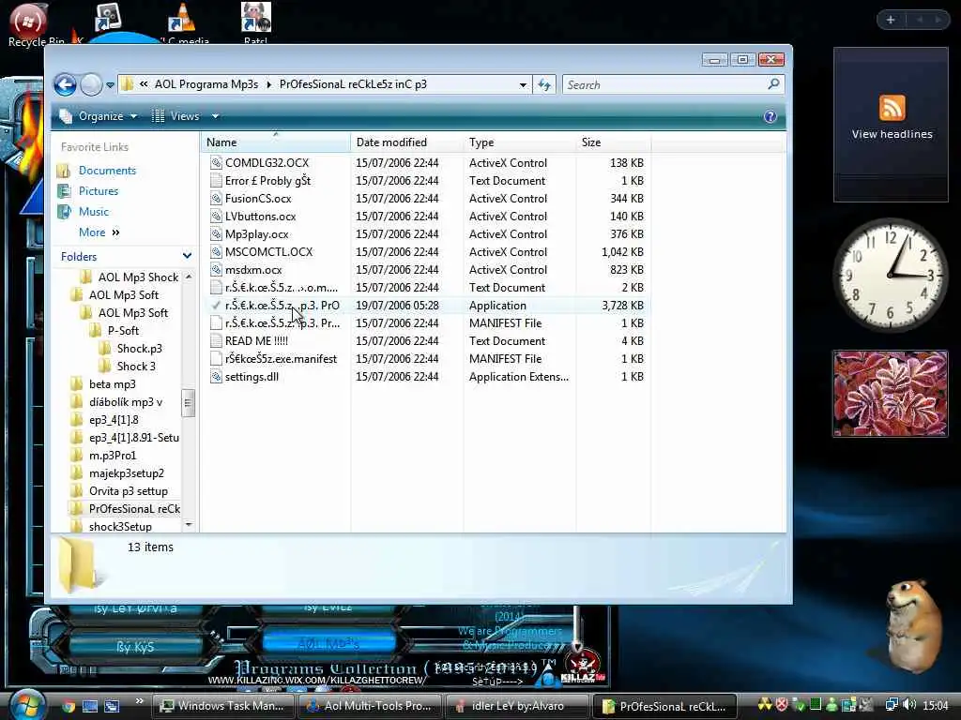Select the msdxm.ocx file icon

(x=216, y=269)
